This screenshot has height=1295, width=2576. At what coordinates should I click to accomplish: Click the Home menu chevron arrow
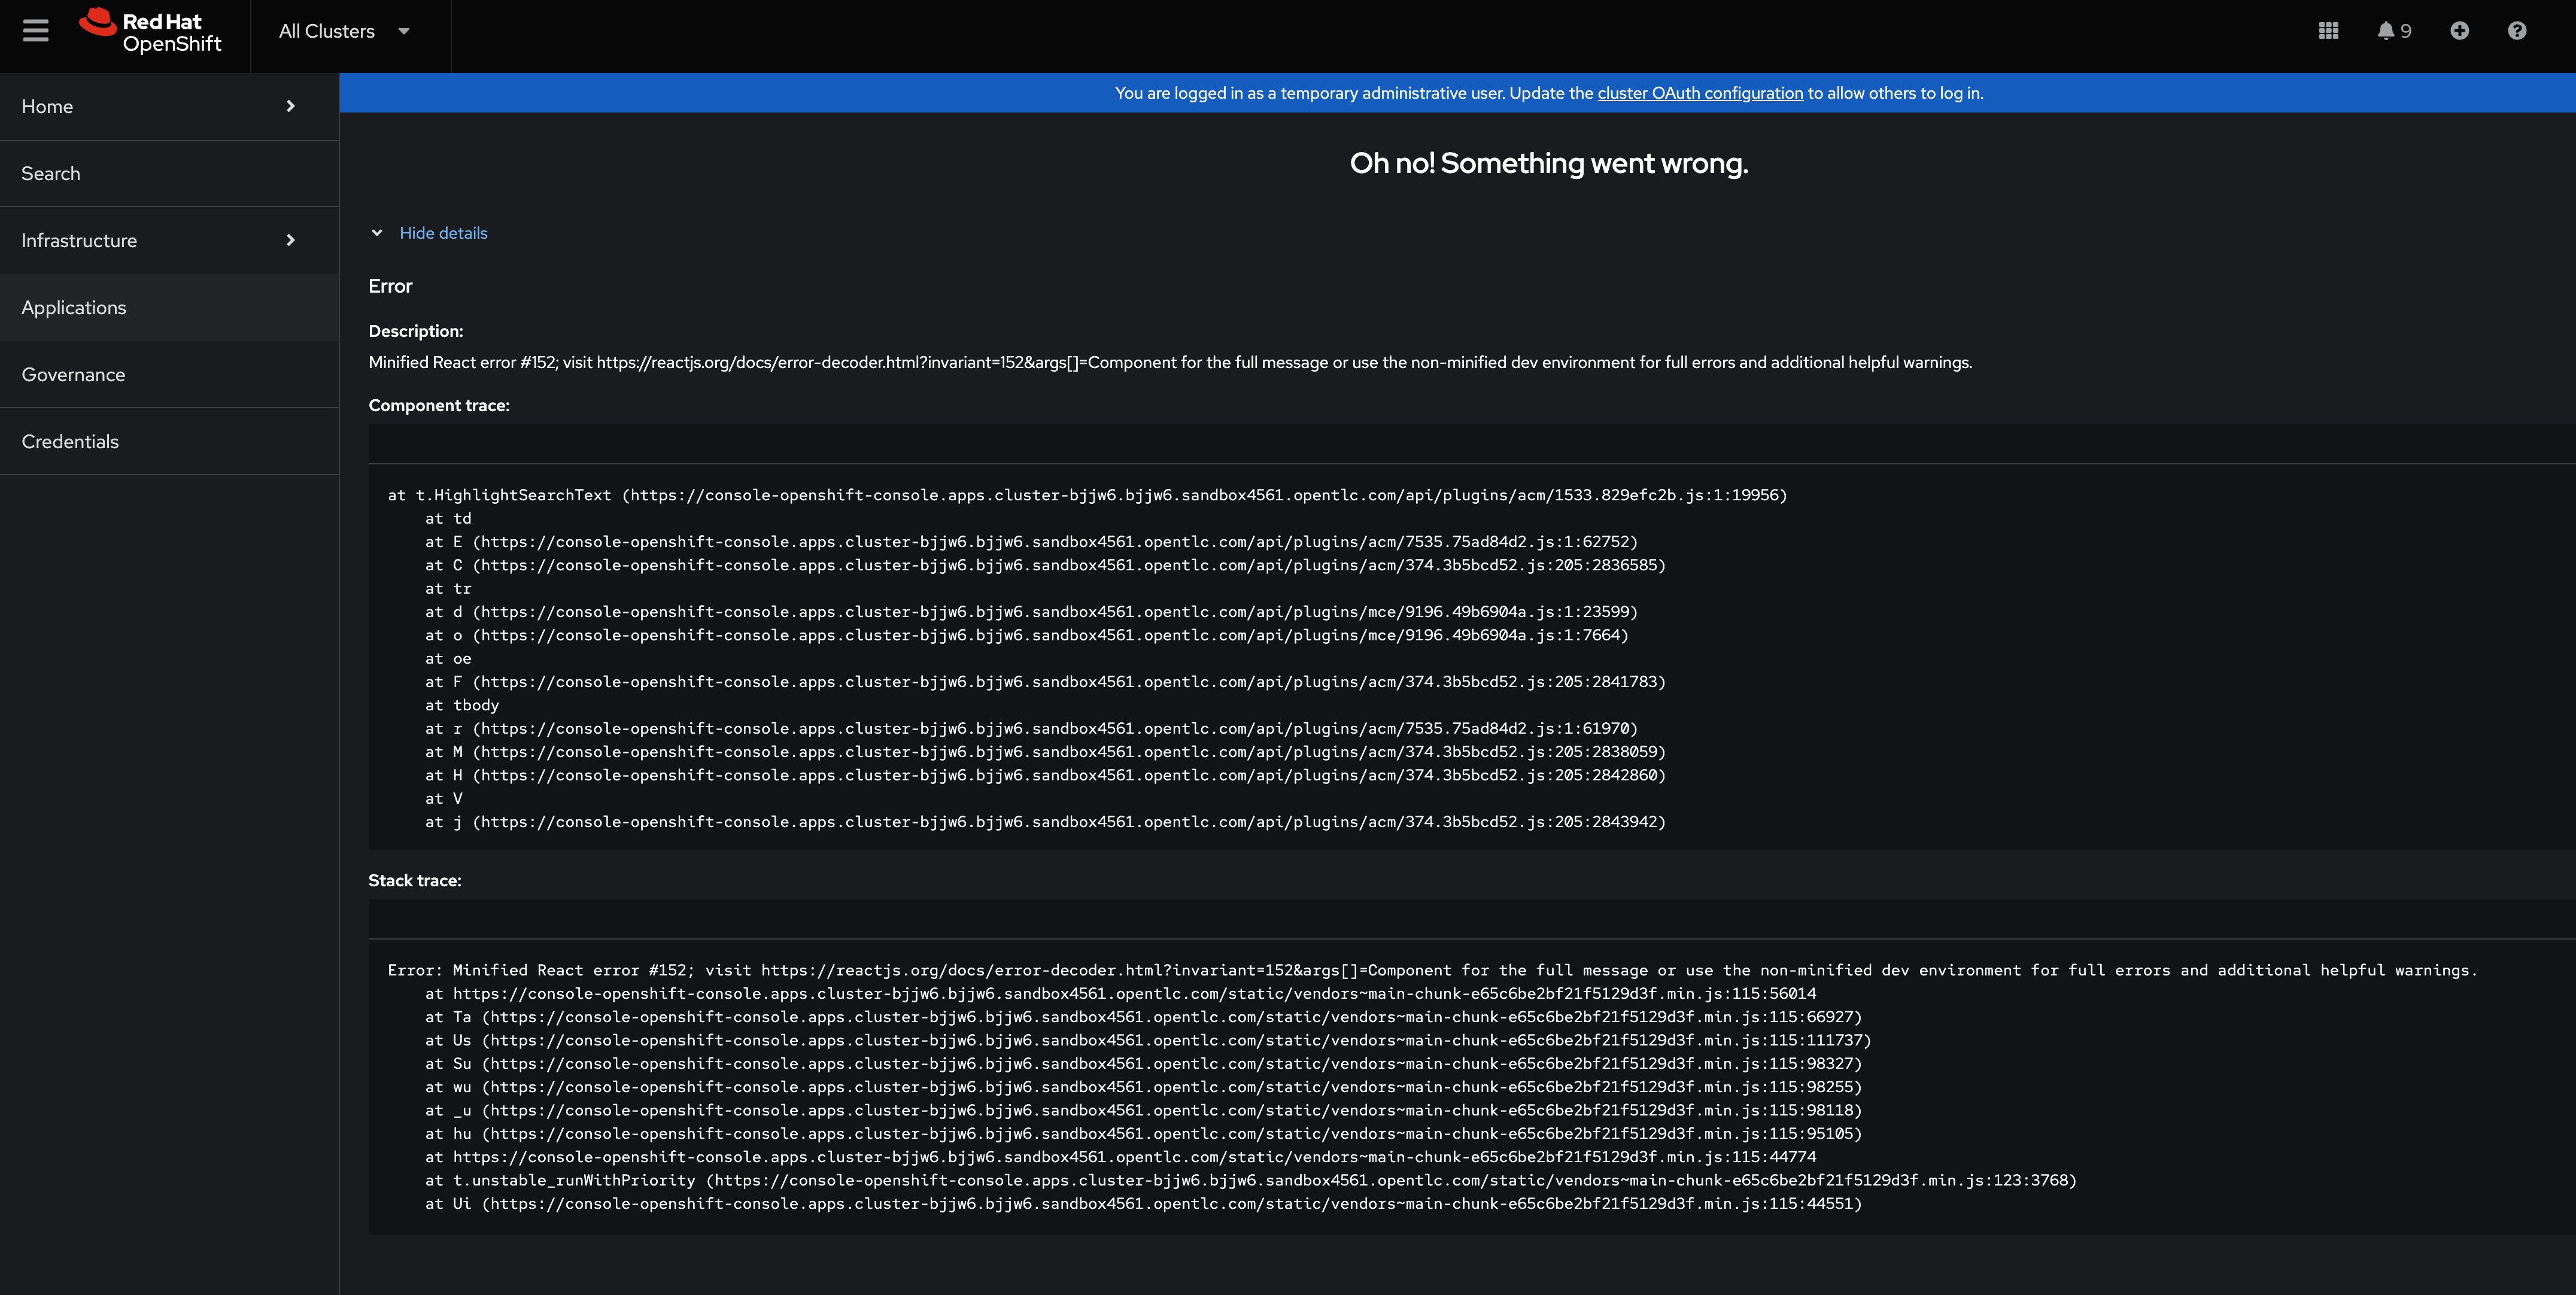tap(291, 106)
